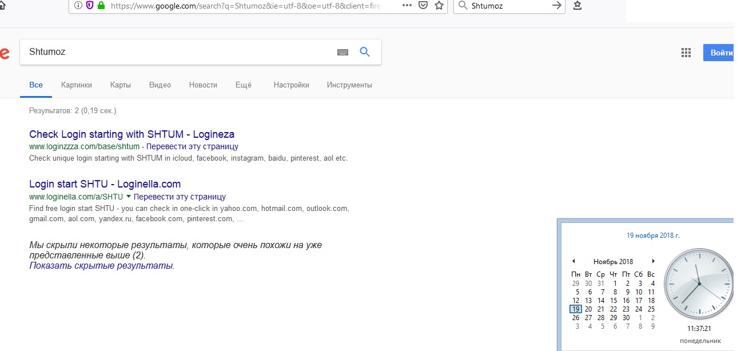737x351 pixels.
Task: Click the green URL www.loginzzza.com/base/shtum
Action: (84, 147)
